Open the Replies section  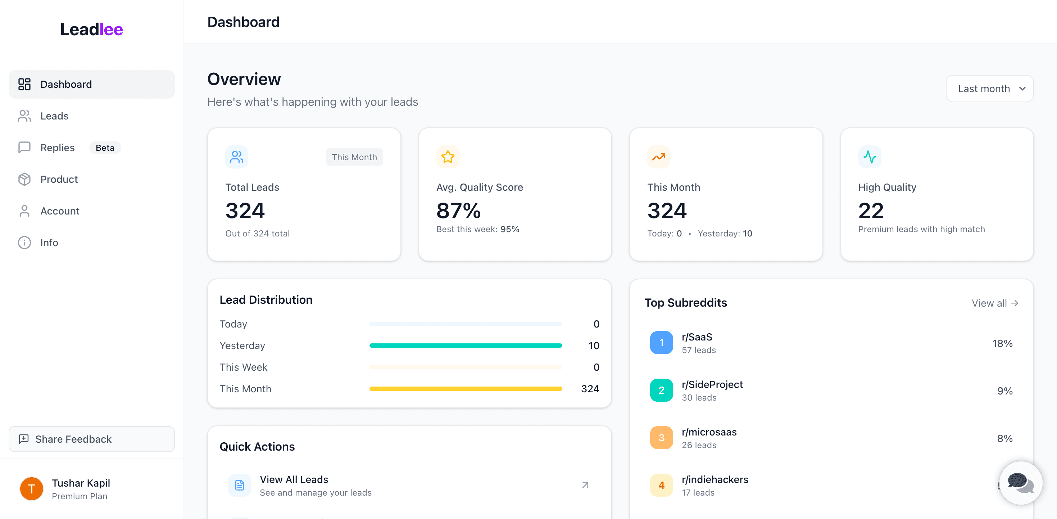point(57,148)
